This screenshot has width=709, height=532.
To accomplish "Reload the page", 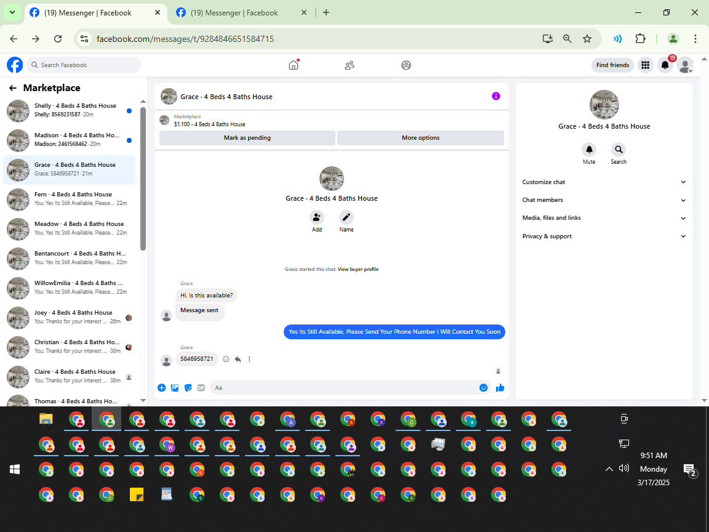I will pyautogui.click(x=58, y=39).
